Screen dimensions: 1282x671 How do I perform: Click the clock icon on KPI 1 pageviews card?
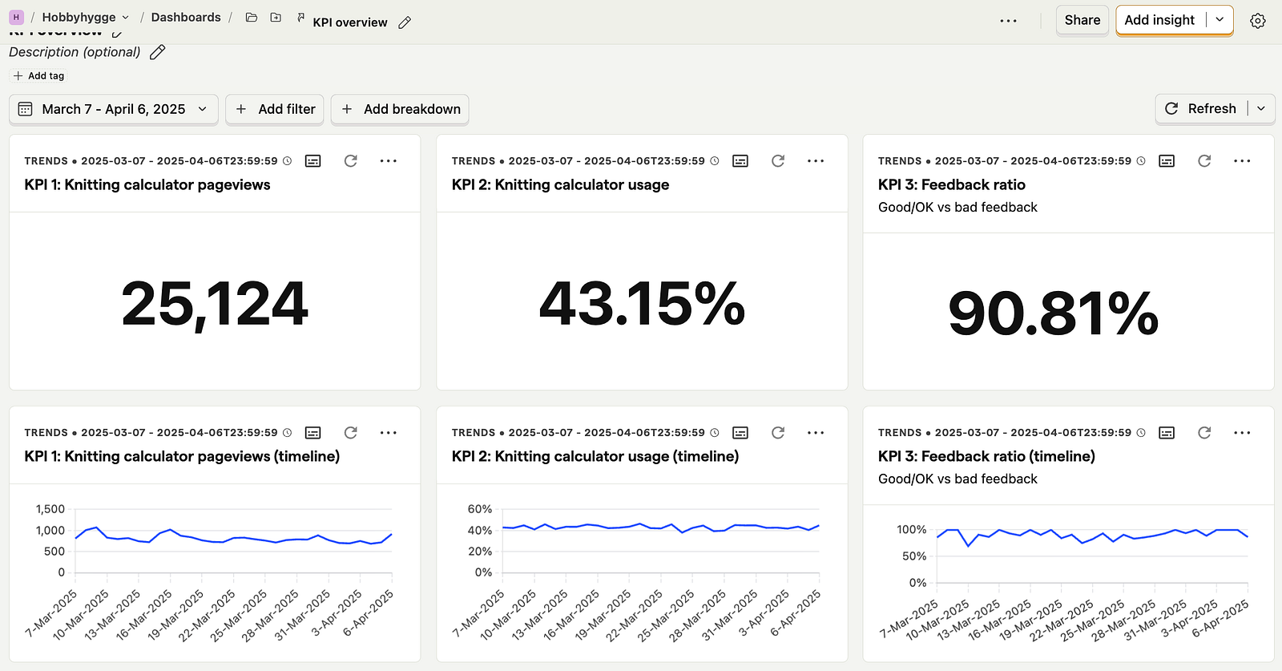[288, 161]
